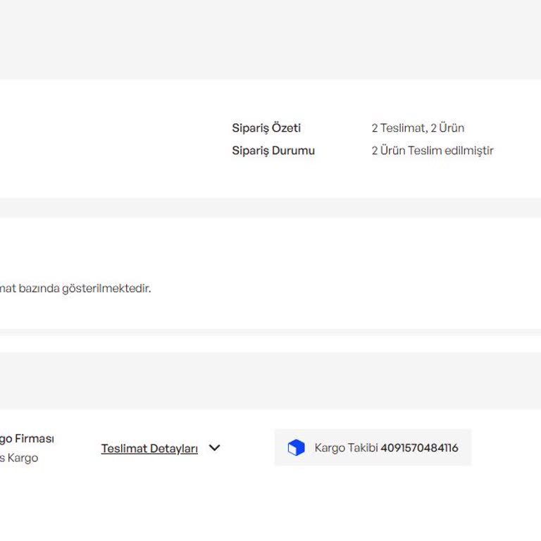541x541 pixels.
Task: Expand the chevron beside Teslimat Detayları
Action: [214, 448]
